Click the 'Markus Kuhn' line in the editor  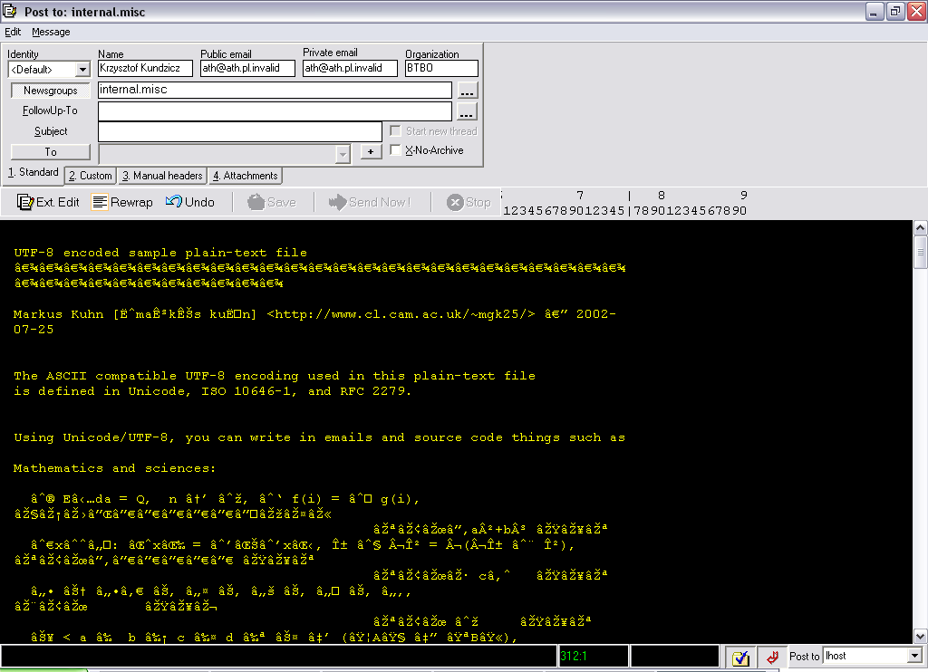[x=314, y=314]
